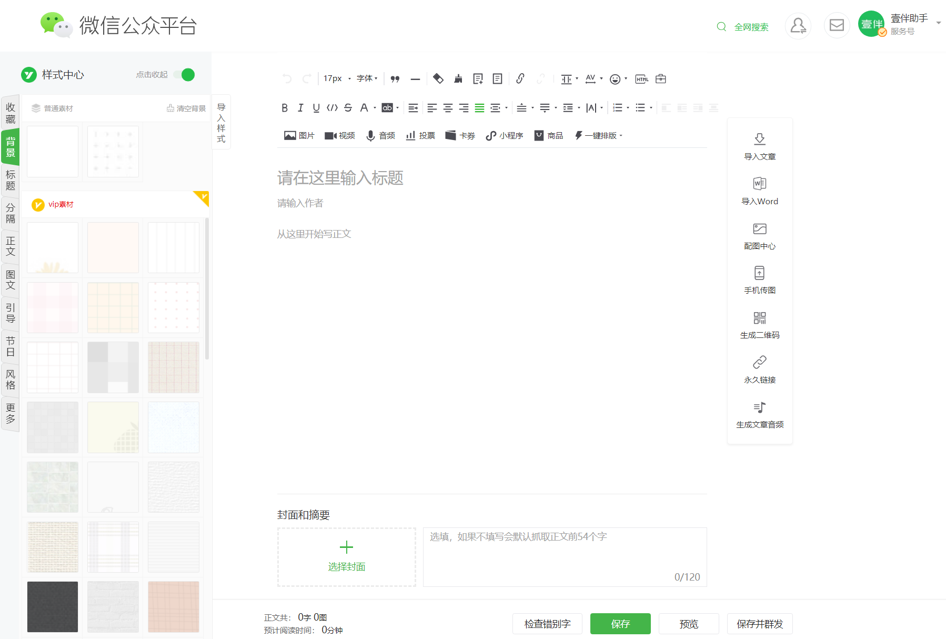Open the emoji picker in toolbar
Viewport: 946px width, 639px height.
(615, 79)
